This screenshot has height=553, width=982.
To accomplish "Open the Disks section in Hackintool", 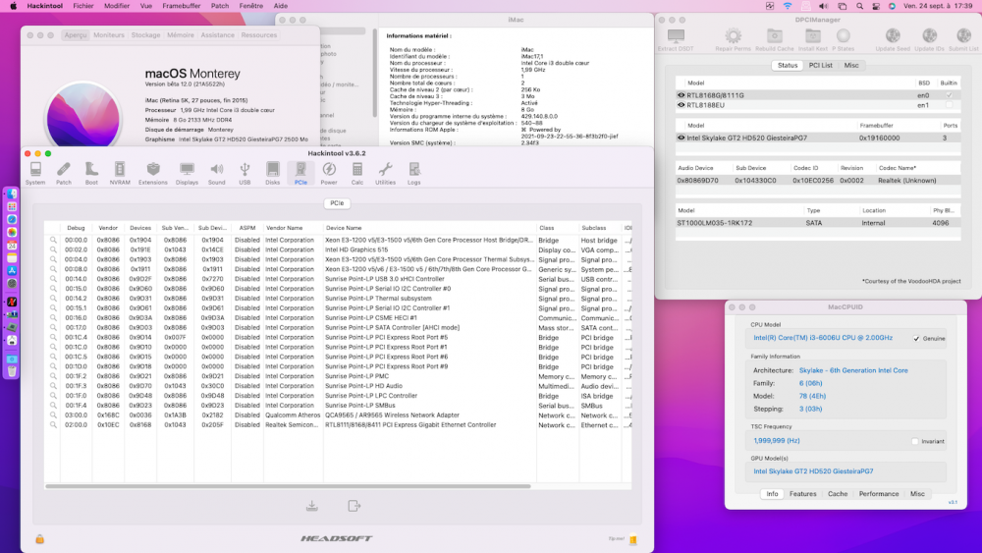I will point(272,174).
